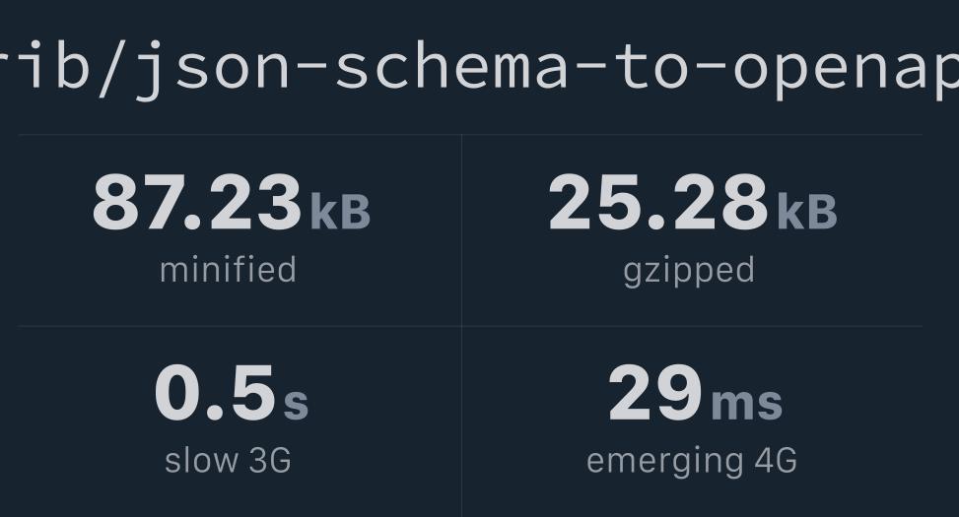The image size is (959, 517).
Task: Click the kB unit beside 25.28
Action: point(806,212)
